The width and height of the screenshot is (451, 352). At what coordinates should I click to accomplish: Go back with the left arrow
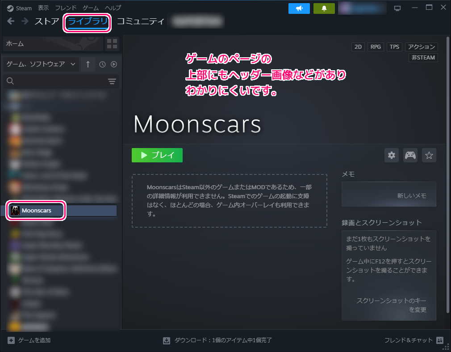[x=11, y=21]
